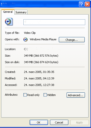Switch to the Summary tab
Image resolution: width=91 pixels, height=128 pixels.
pyautogui.click(x=21, y=12)
